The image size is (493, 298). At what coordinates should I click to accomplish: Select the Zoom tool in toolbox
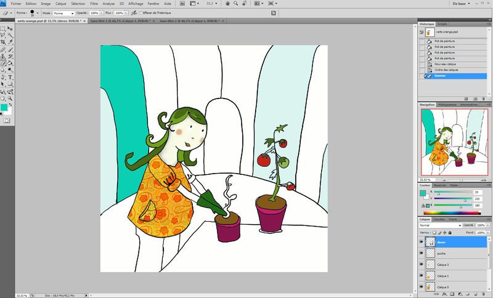click(10, 99)
